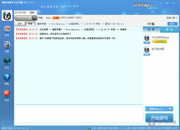Open the 论坛 forum cube icon
180x130 pixels.
click(x=7, y=60)
